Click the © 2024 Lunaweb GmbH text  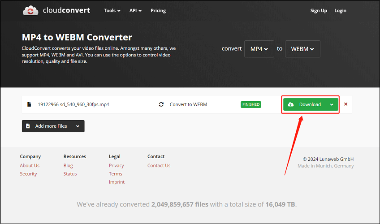(328, 159)
